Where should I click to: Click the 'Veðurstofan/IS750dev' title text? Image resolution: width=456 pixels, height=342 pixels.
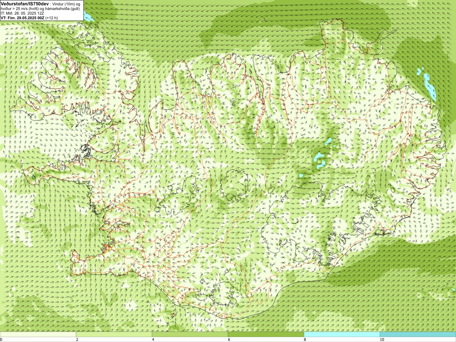coord(25,3)
